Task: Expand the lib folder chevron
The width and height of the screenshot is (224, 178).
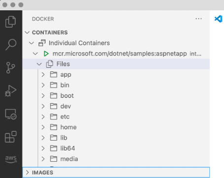Action: click(43, 138)
